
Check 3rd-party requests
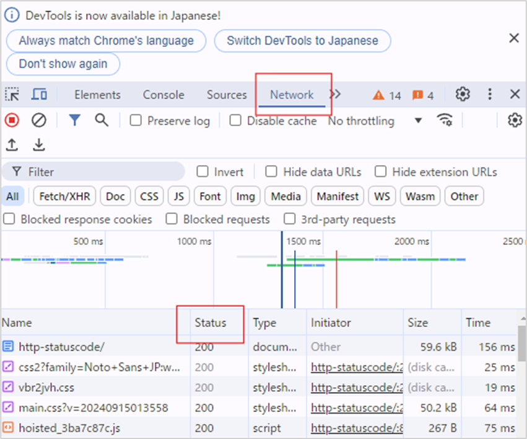289,219
